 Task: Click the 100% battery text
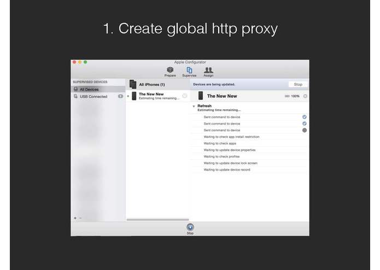coord(295,96)
